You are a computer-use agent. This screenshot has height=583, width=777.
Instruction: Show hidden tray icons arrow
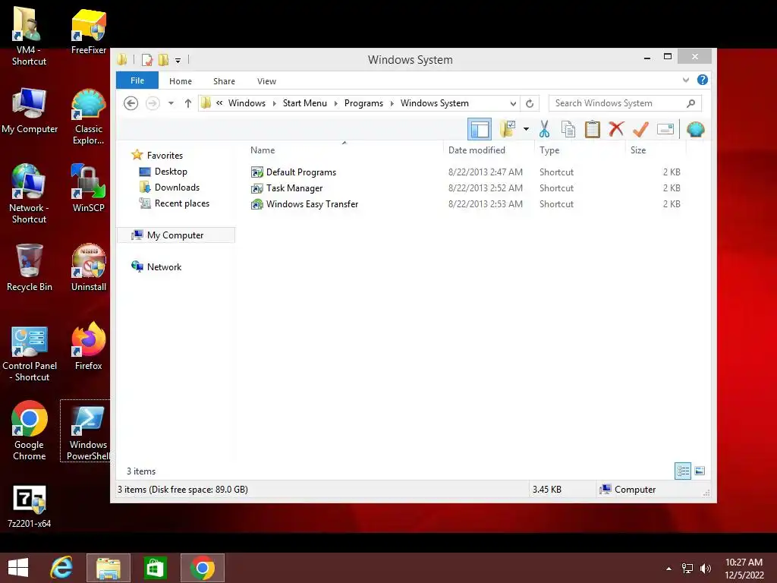pyautogui.click(x=669, y=569)
